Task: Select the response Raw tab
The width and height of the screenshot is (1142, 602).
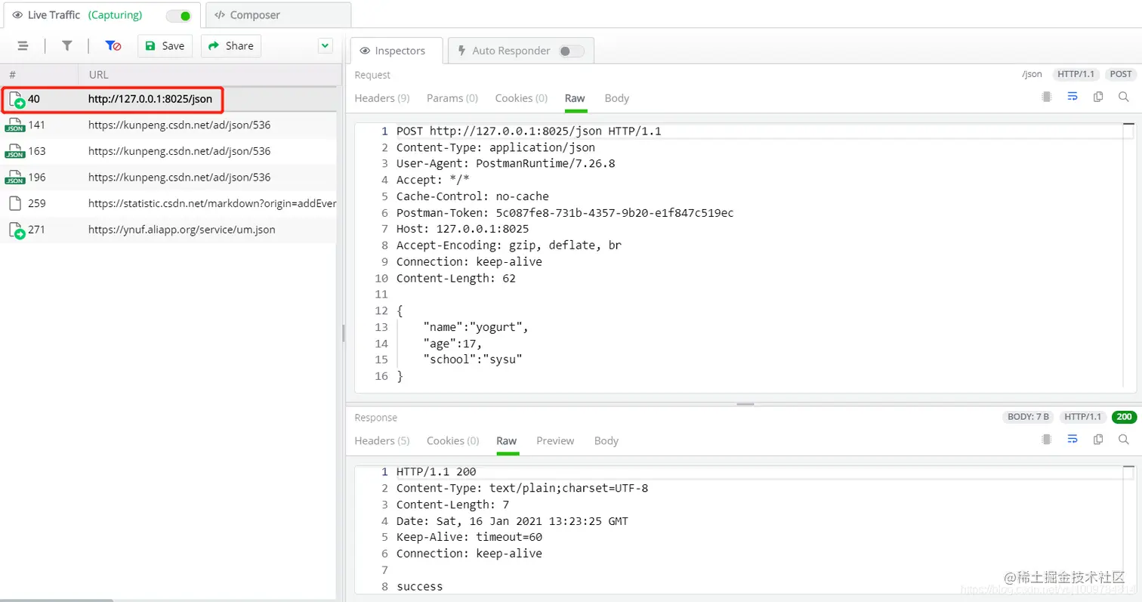Action: tap(507, 440)
